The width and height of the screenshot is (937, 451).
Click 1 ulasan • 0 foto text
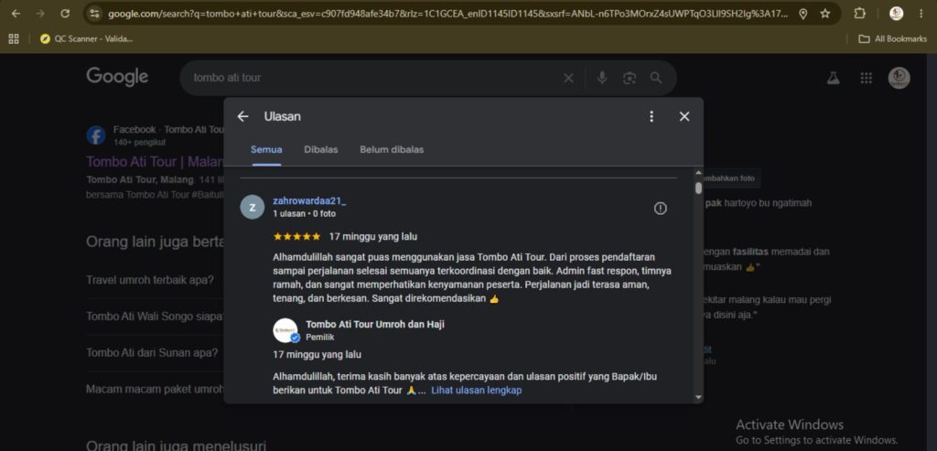[x=304, y=213]
